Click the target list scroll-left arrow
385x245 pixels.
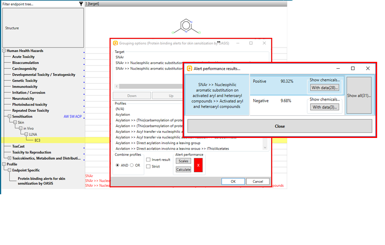116,86
